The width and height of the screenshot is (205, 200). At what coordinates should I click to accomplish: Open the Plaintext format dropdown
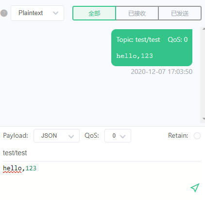point(37,13)
